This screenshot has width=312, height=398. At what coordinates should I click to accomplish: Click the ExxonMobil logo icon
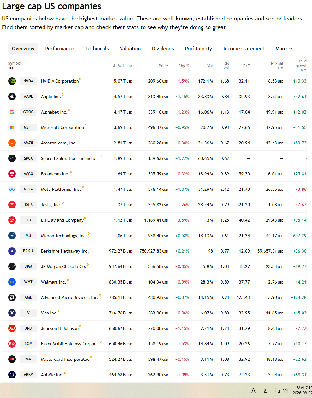click(x=12, y=344)
